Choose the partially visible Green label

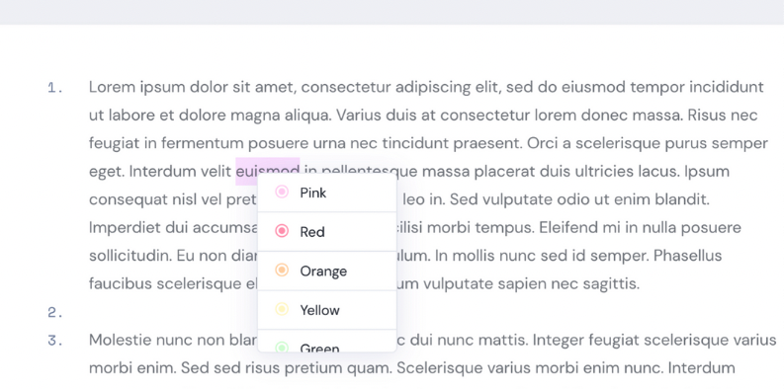click(x=319, y=349)
